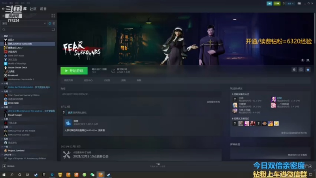The image size is (316, 178).
Task: Open friend CCC's profile avatar
Action: click(273, 99)
